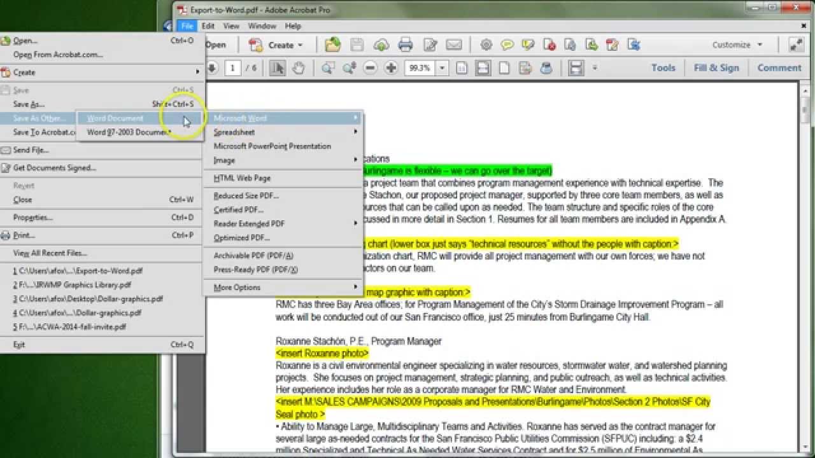The width and height of the screenshot is (815, 458).
Task: Choose Word 97-2003 Document option
Action: pos(139,132)
